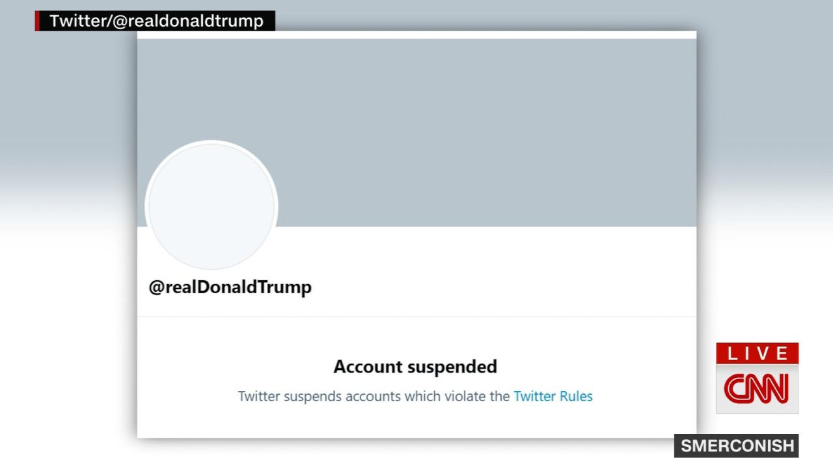The height and width of the screenshot is (469, 833).
Task: Click the red accent bar beside the chyron
Action: [x=36, y=21]
